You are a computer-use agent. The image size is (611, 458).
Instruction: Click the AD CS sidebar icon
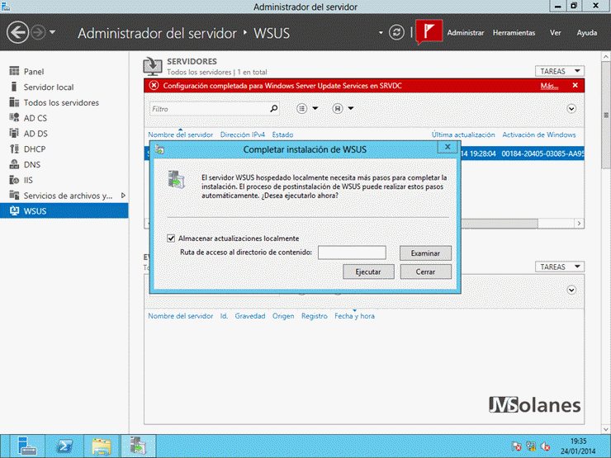click(14, 118)
